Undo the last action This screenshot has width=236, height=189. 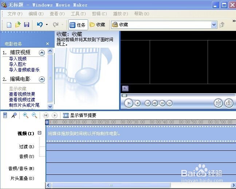(x=40, y=24)
